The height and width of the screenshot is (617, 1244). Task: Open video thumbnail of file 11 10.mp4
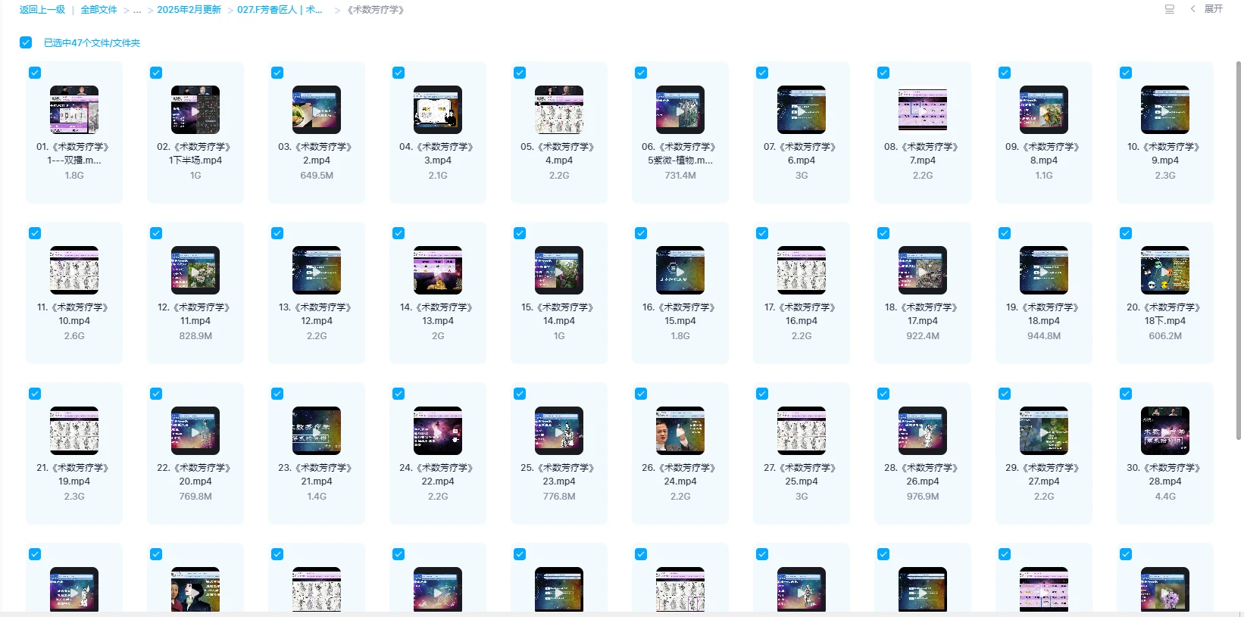click(x=74, y=270)
